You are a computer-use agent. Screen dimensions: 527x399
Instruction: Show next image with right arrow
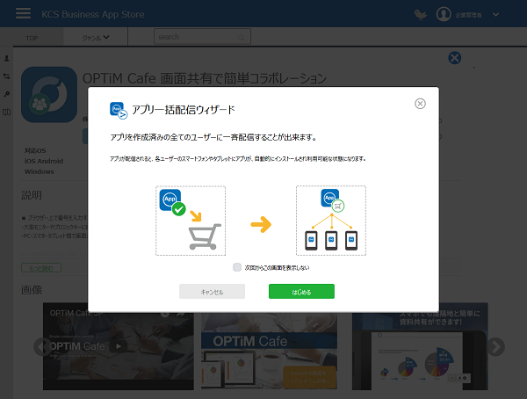495,347
